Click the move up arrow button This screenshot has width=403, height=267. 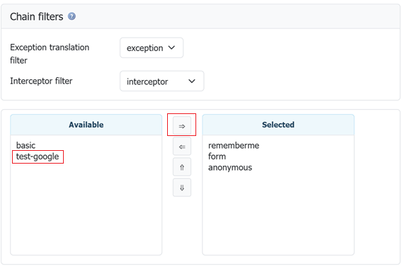click(x=182, y=167)
